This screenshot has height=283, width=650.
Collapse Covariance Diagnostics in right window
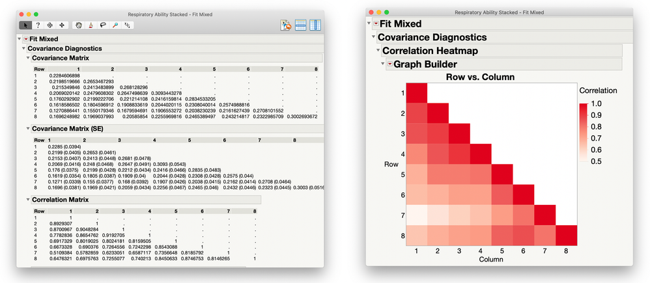(373, 37)
